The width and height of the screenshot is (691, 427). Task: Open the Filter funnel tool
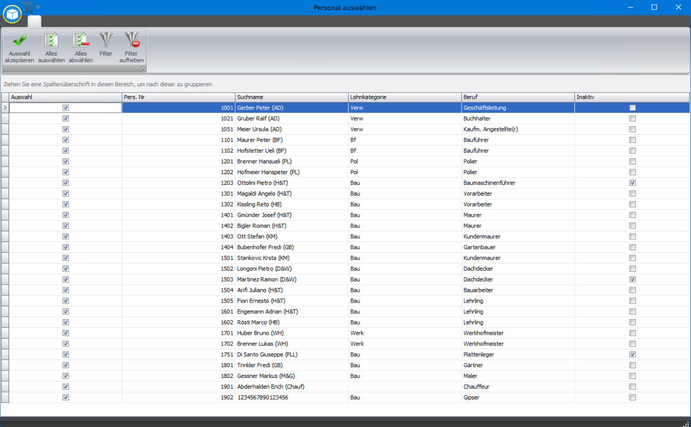pyautogui.click(x=106, y=40)
